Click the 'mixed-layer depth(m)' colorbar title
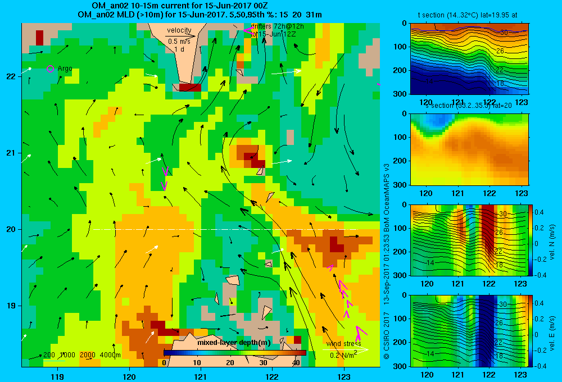Screen dimensions: 562x382 [234, 343]
